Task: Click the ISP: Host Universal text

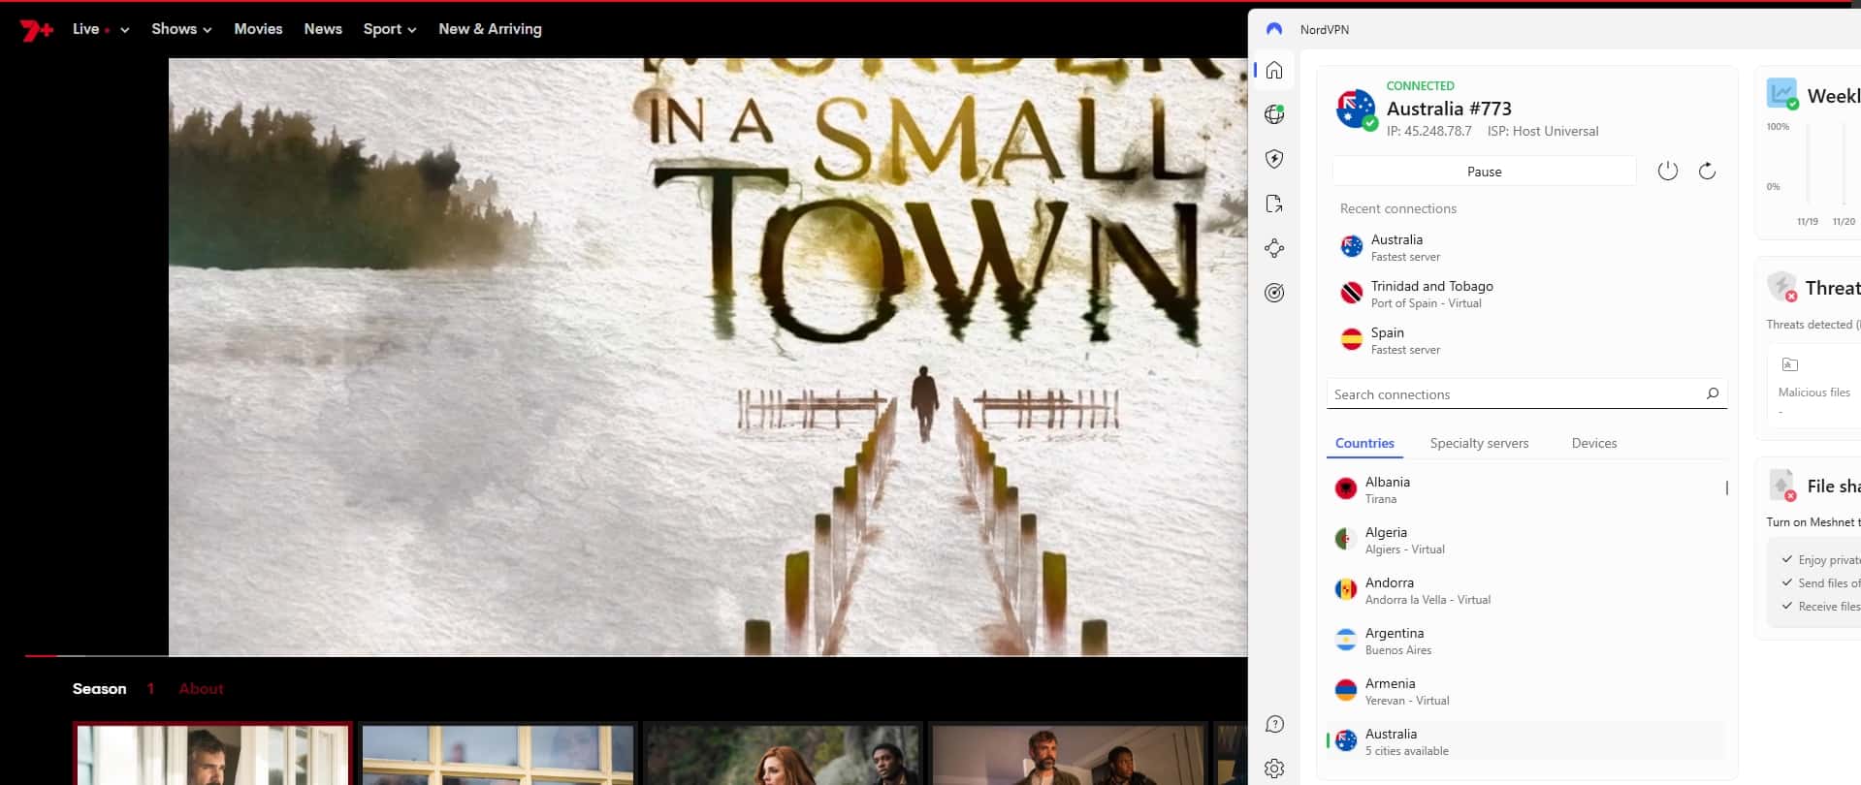Action: pyautogui.click(x=1543, y=131)
